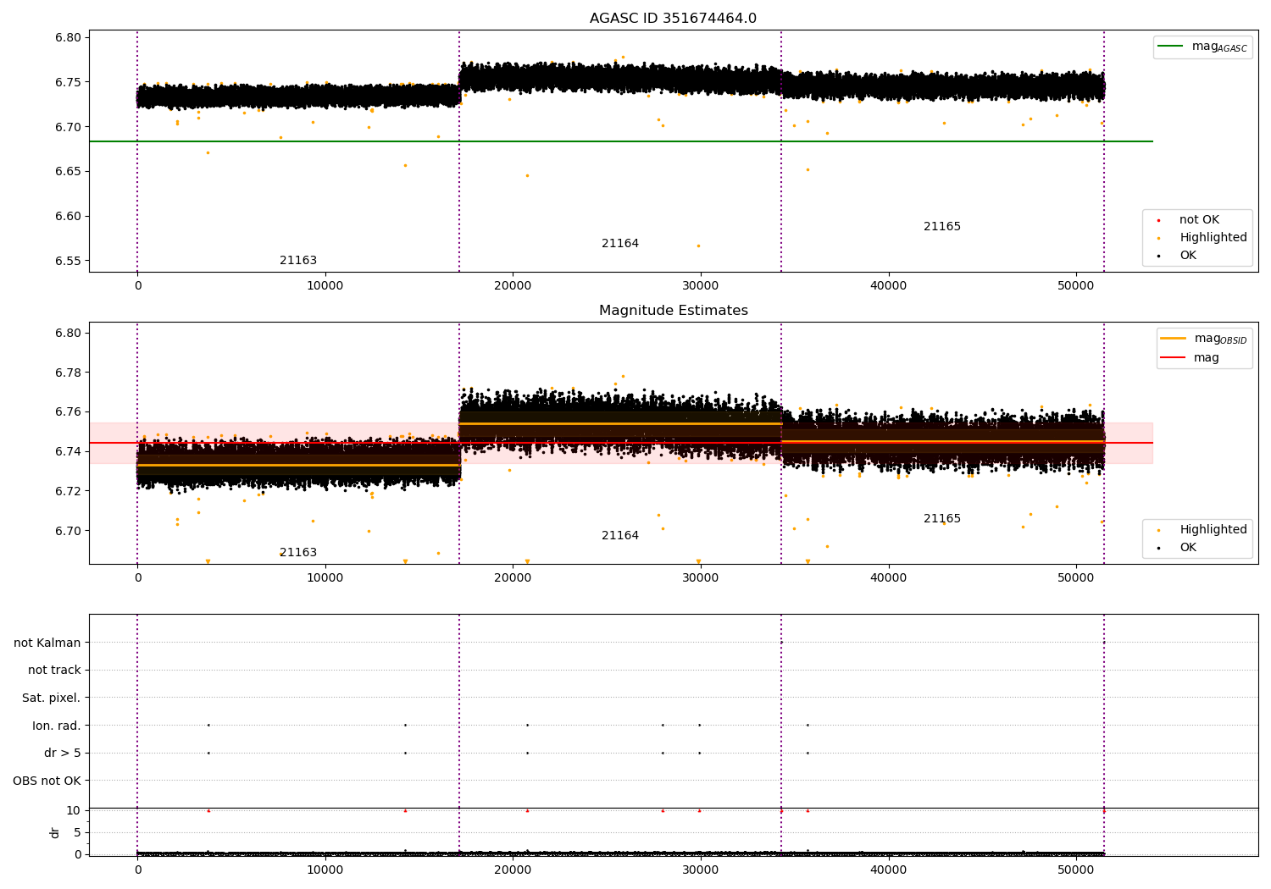Click the 6.55 tick on top panel y-axis
Screen dimensions: 1271x889
click(x=67, y=261)
